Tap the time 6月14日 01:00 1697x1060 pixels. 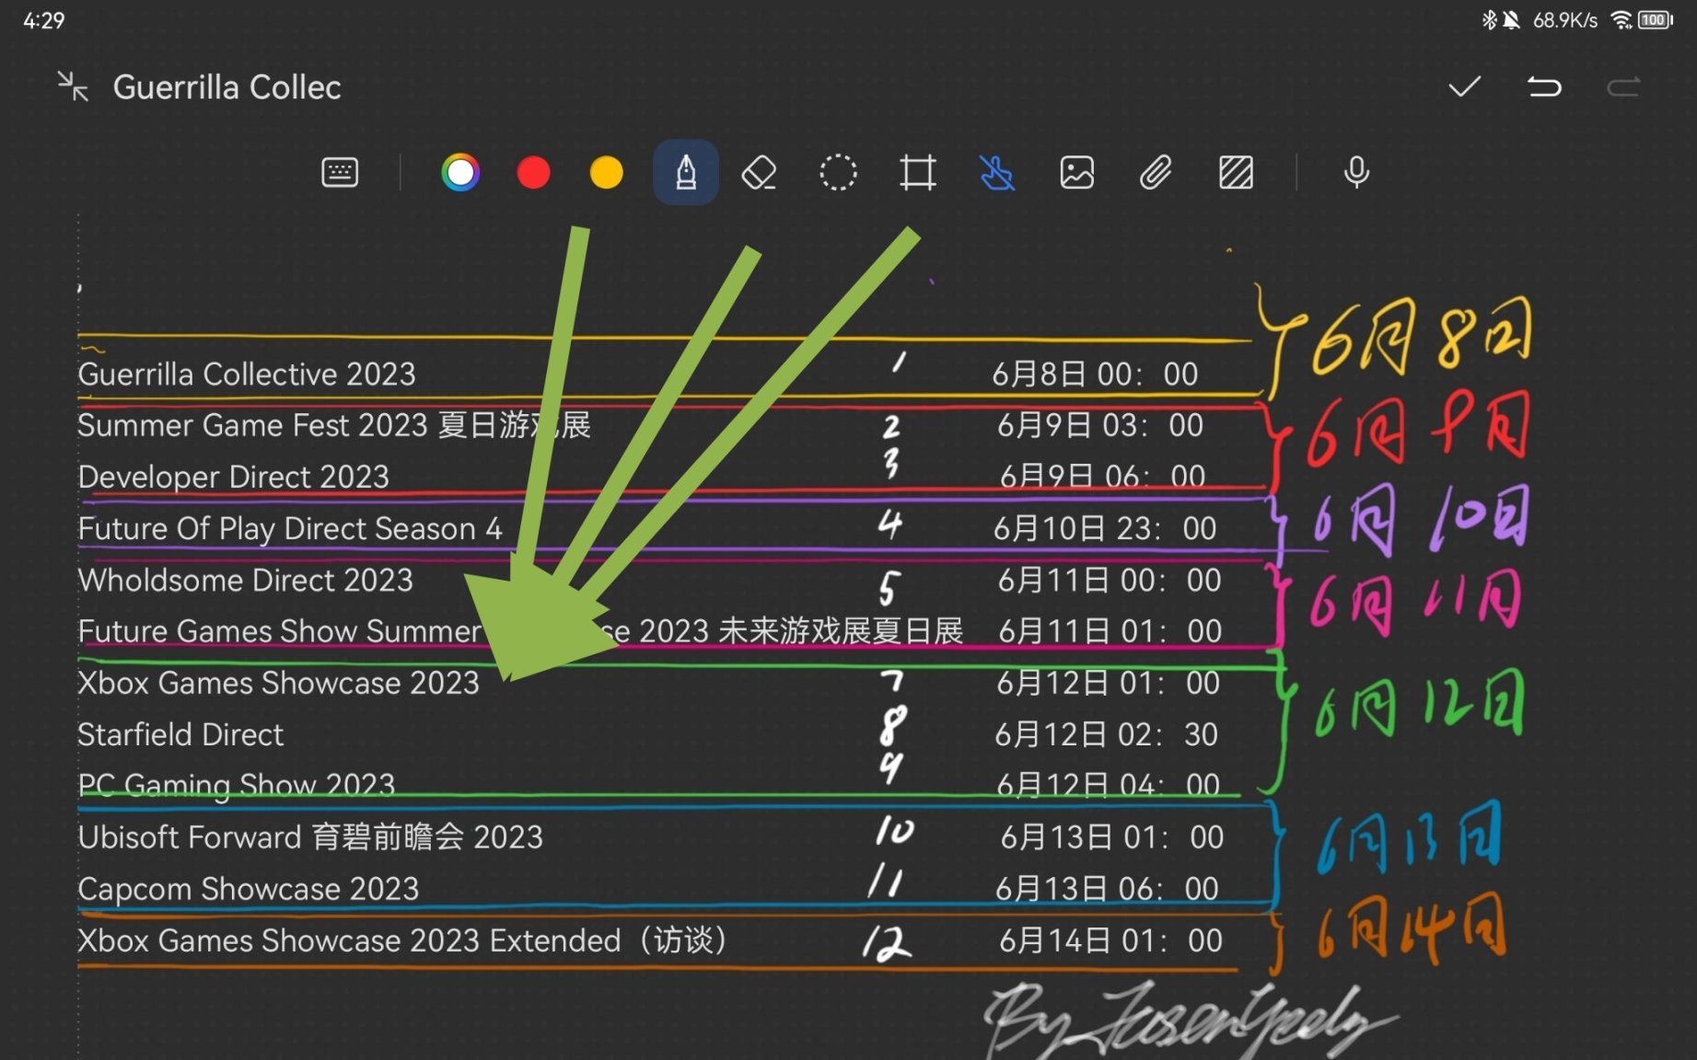[1110, 940]
